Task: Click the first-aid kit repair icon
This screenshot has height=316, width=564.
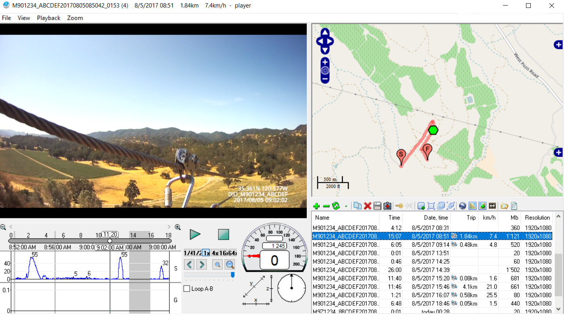Action: point(387,206)
